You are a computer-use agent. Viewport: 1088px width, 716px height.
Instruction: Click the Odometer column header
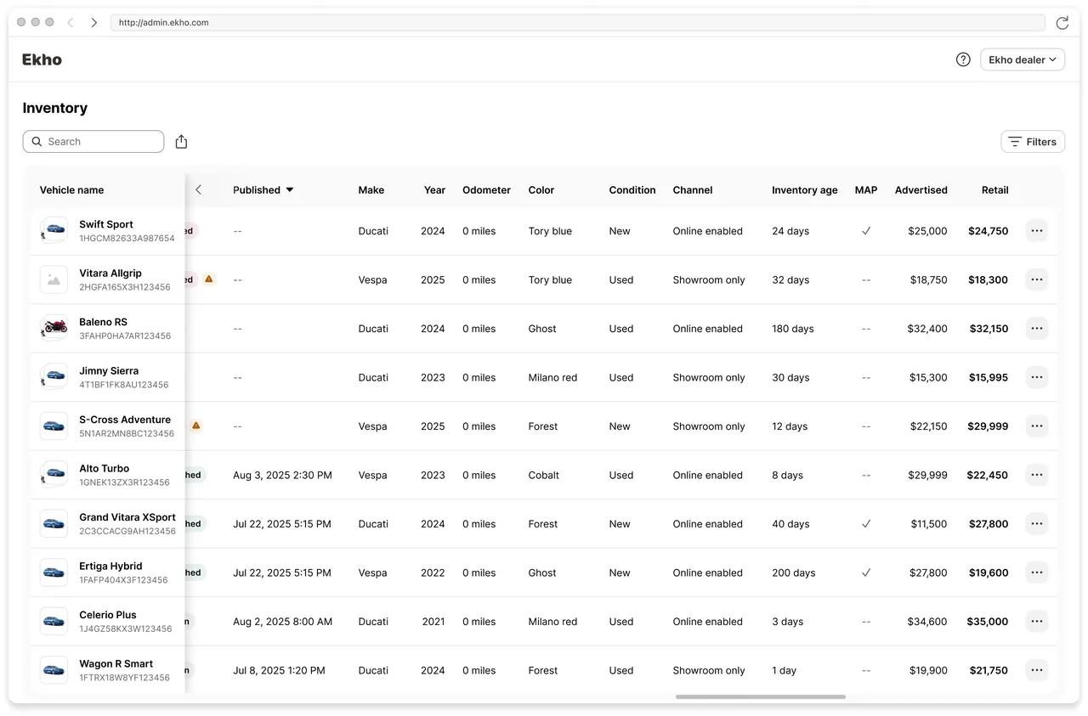486,190
